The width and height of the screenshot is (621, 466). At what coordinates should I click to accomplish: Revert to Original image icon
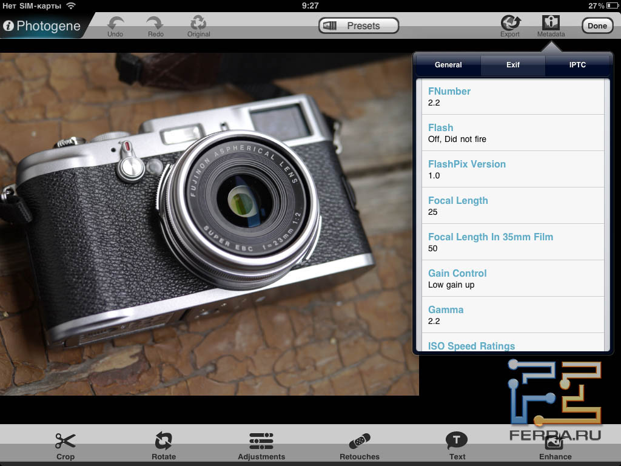[x=198, y=24]
